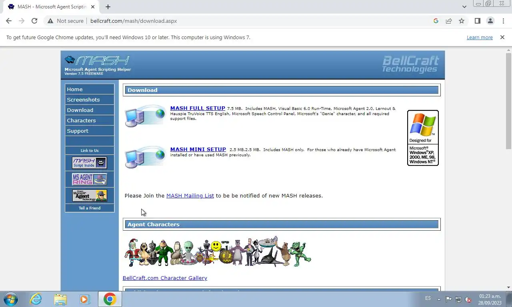Open a new tab with plus button
This screenshot has height=307, width=512.
108,7
